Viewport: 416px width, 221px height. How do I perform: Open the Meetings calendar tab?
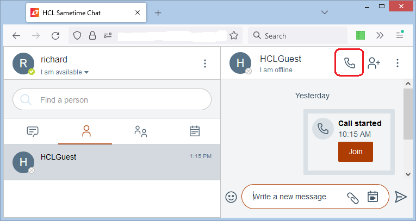coord(194,131)
